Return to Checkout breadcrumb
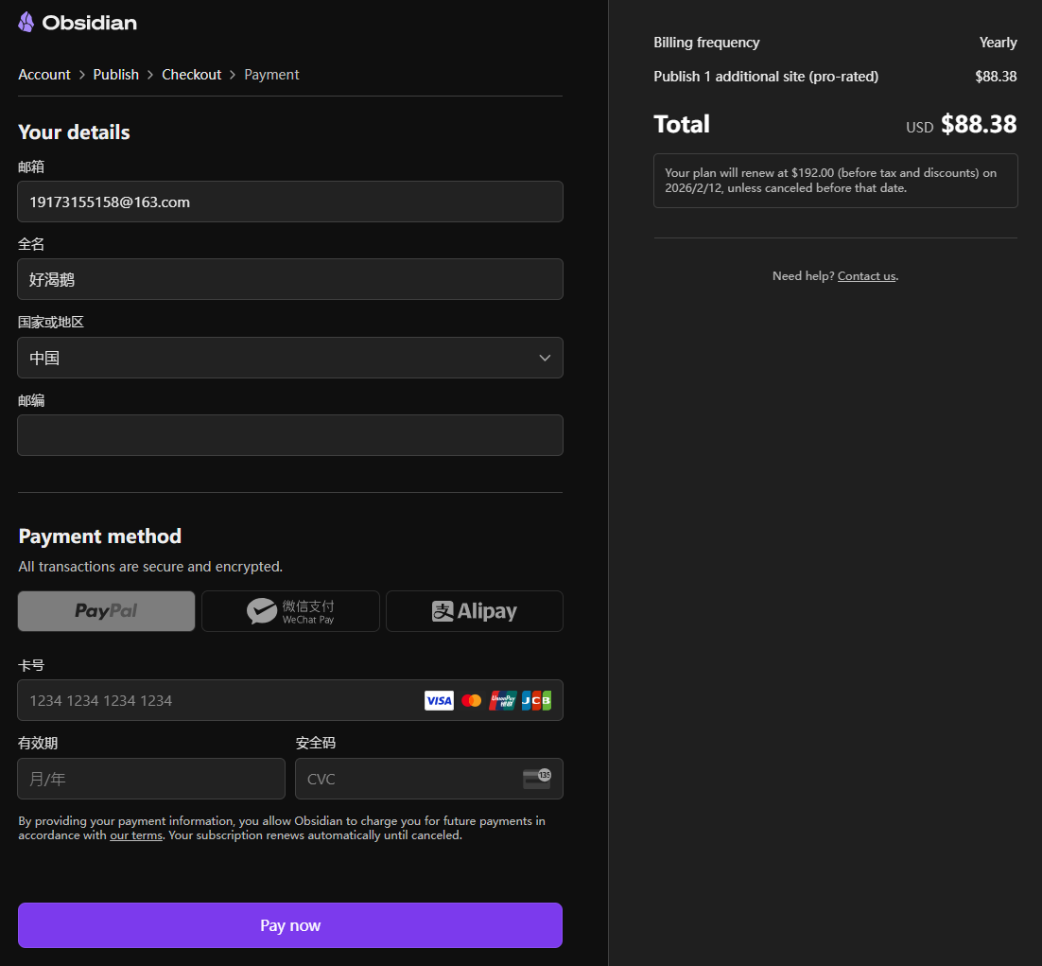This screenshot has height=966, width=1042. 191,75
